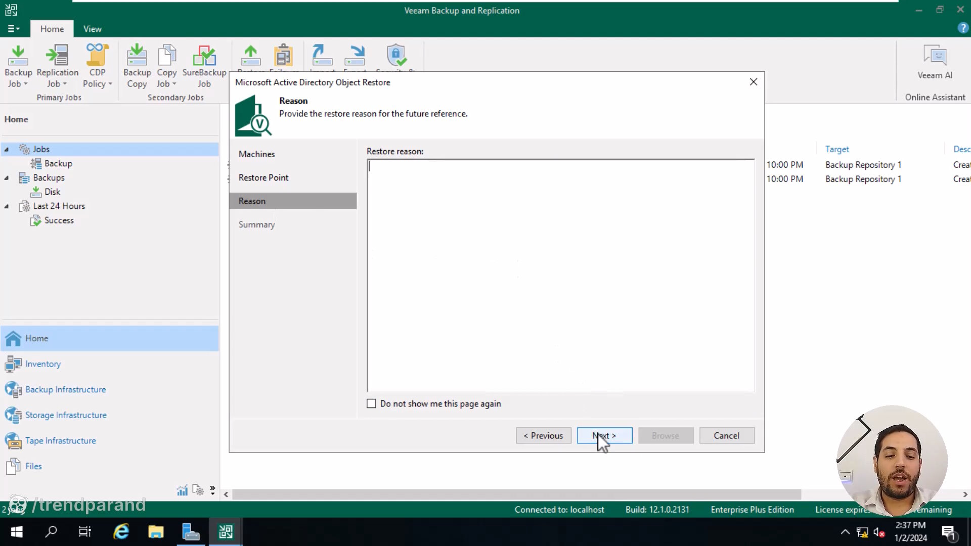Select the Success node in the tree
The image size is (971, 546).
coord(59,220)
